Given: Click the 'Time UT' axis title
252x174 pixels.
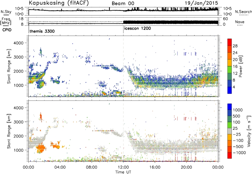Looking at the screenshot, I should pyautogui.click(x=123, y=172).
